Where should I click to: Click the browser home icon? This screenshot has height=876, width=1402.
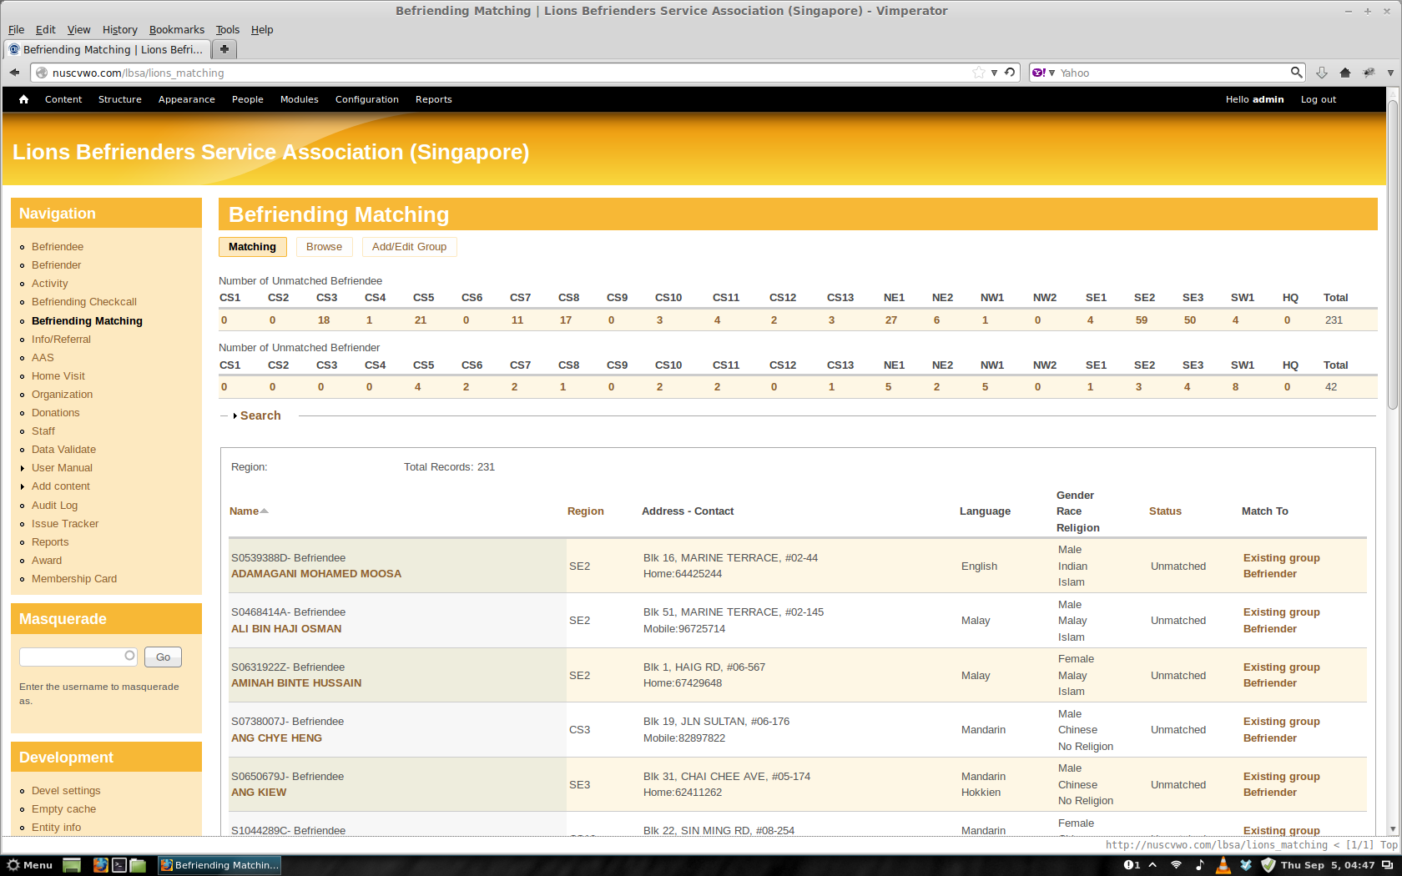click(1345, 73)
